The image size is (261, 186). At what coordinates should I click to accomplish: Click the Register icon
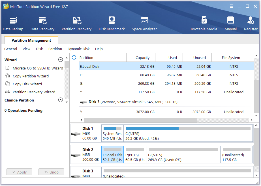251,20
